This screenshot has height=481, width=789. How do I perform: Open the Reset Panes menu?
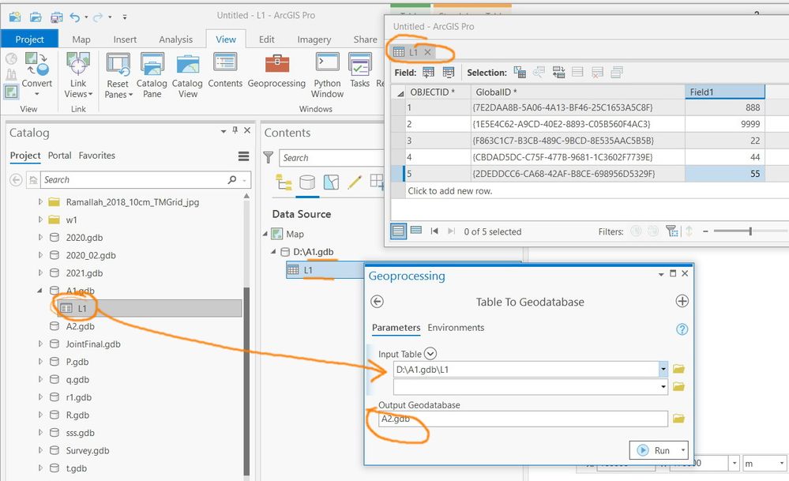(x=118, y=74)
